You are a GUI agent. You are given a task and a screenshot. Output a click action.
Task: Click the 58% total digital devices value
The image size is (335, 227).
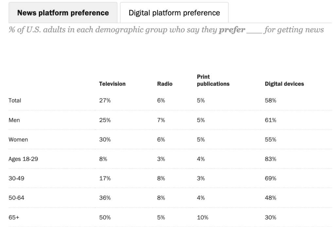(271, 101)
